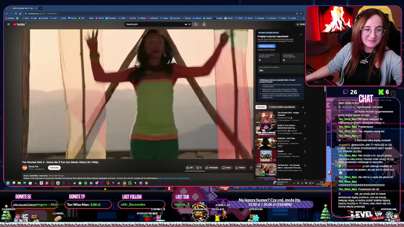404x227 pixels.
Task: Open 'Hedowiec - Don't Stop' video thumbnail
Action: click(266, 143)
